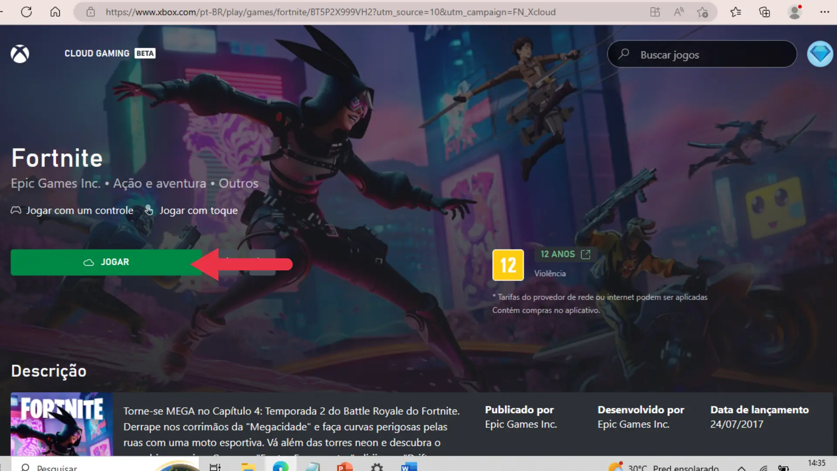This screenshot has height=471, width=837.
Task: Go to the browser home page icon
Action: click(x=55, y=12)
